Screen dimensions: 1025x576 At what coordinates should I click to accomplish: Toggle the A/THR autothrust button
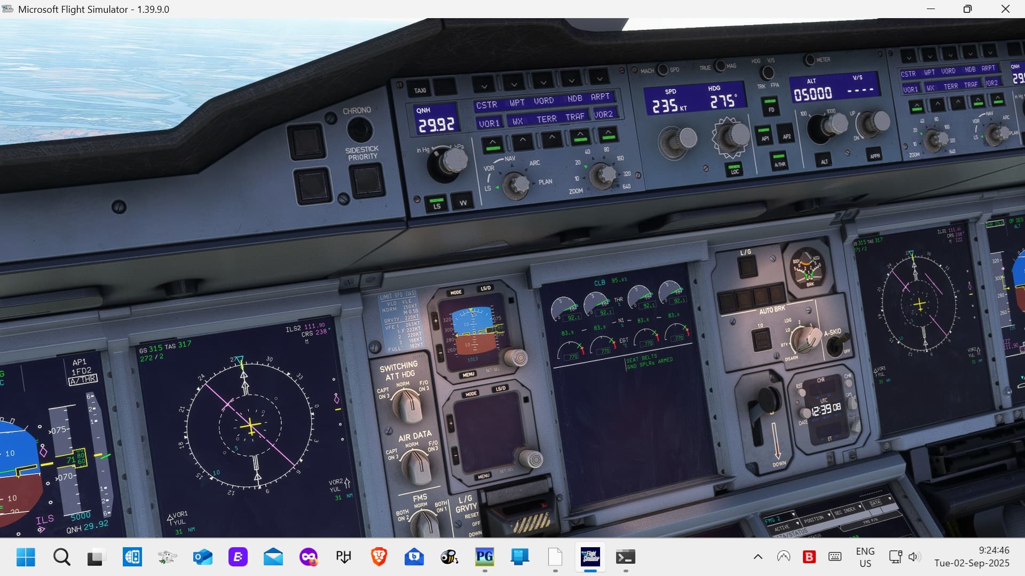(x=779, y=161)
